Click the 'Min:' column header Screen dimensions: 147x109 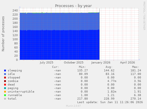[82, 67]
